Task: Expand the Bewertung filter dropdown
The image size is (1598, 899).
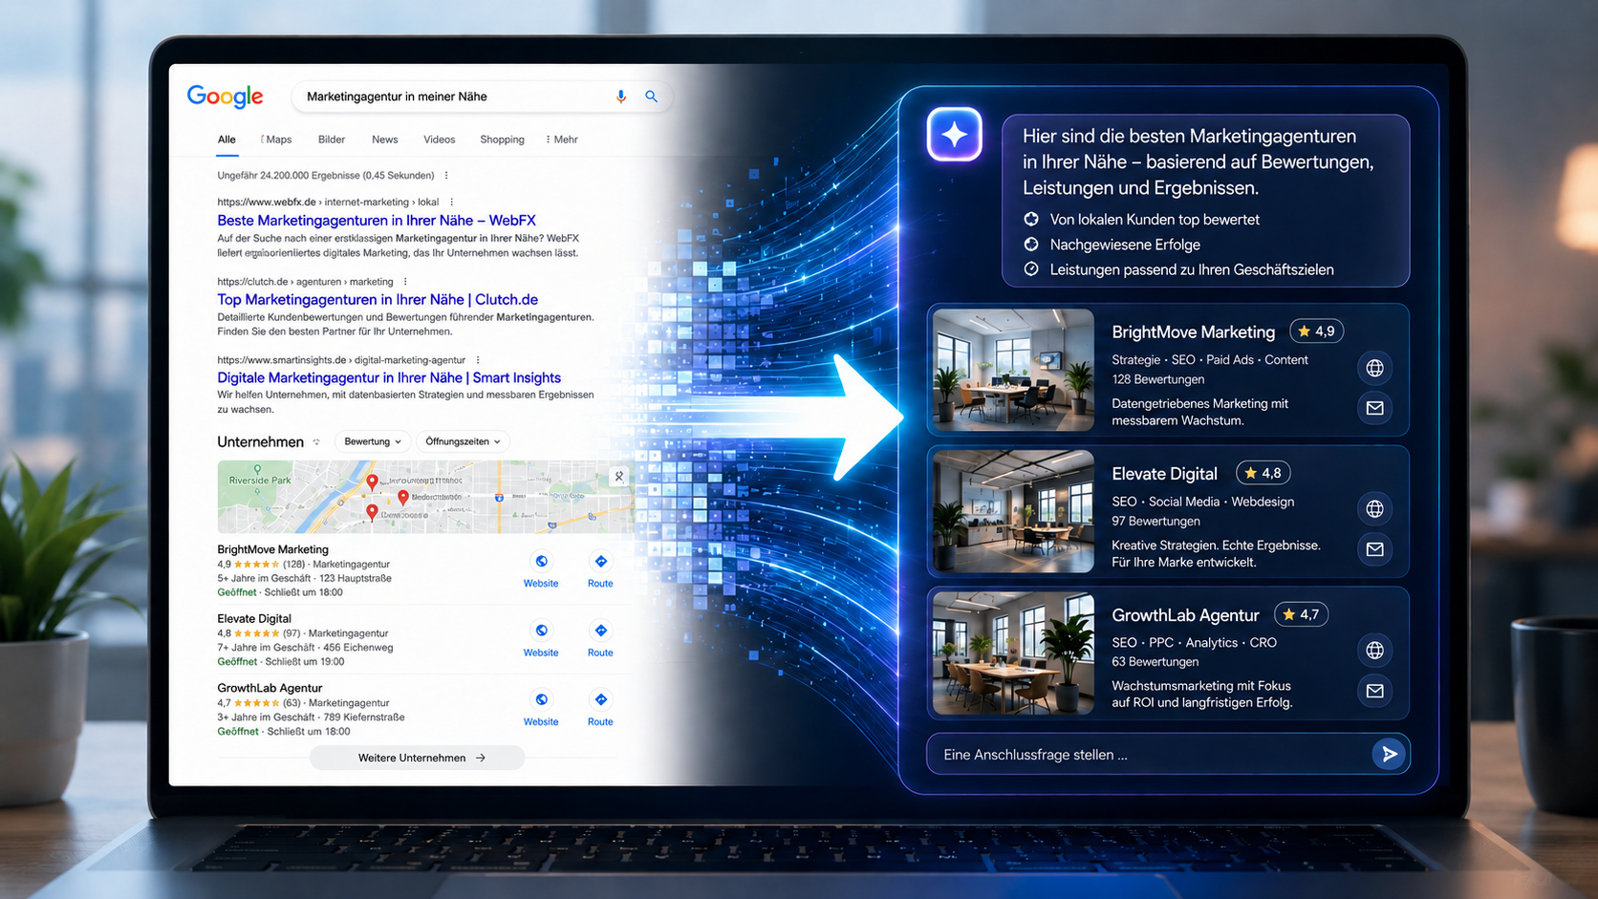Action: 373,441
